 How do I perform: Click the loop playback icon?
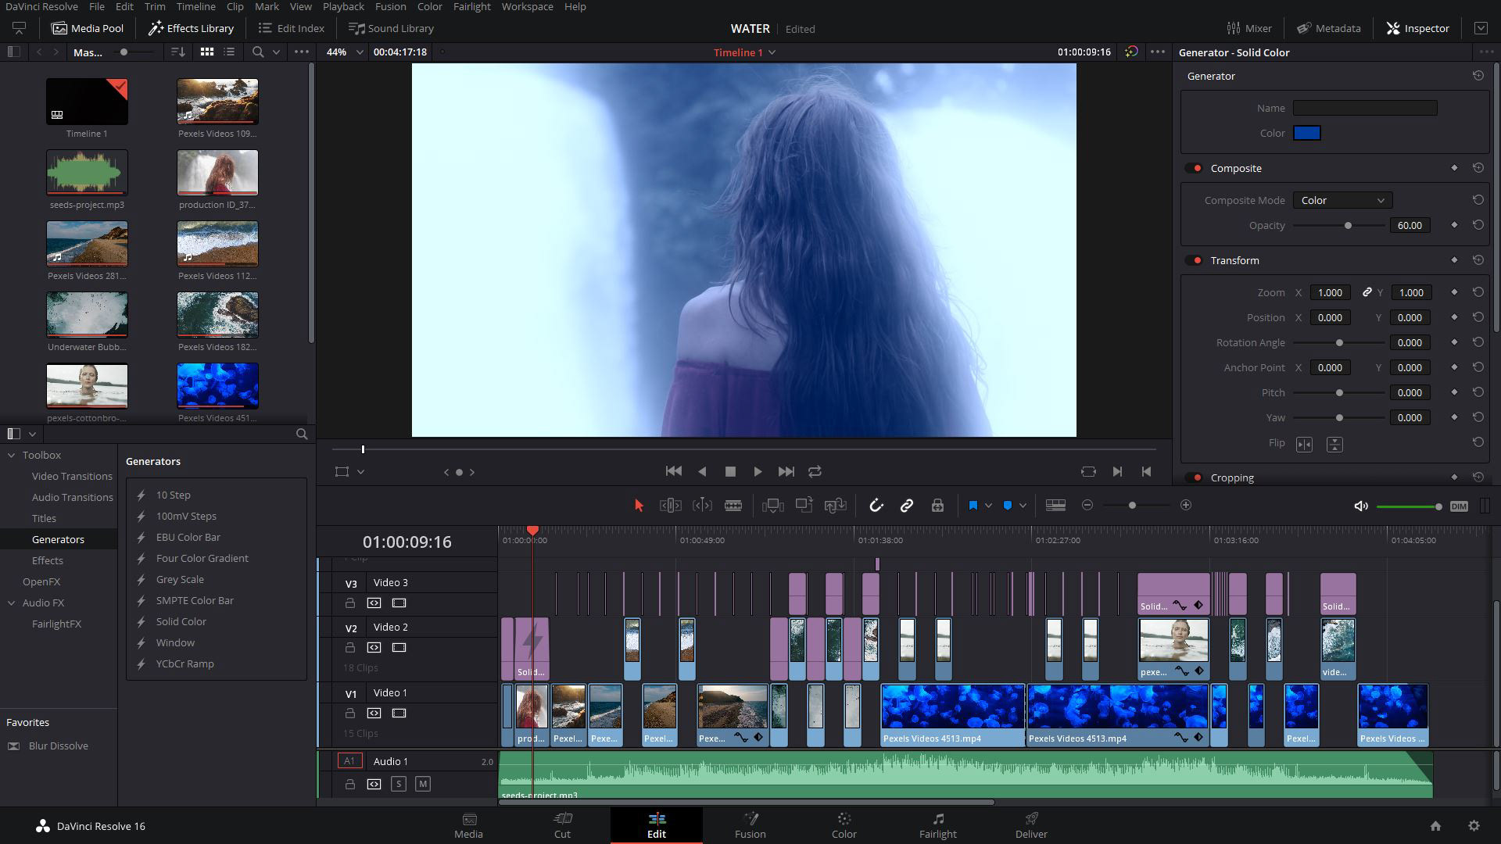tap(815, 471)
